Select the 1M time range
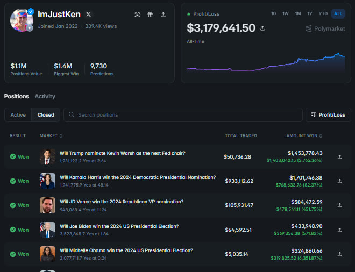Screen dimensions: 355x272 (x=298, y=13)
